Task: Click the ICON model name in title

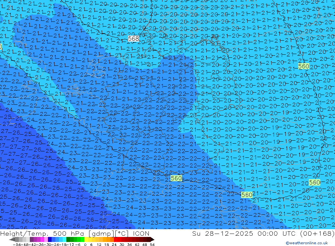Action: click(141, 233)
